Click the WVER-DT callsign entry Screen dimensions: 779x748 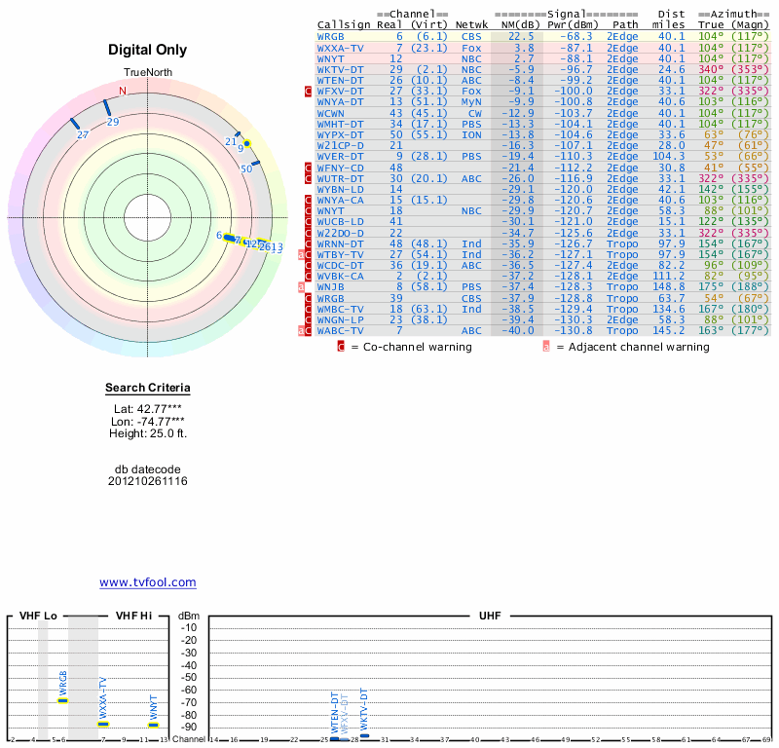(x=341, y=156)
